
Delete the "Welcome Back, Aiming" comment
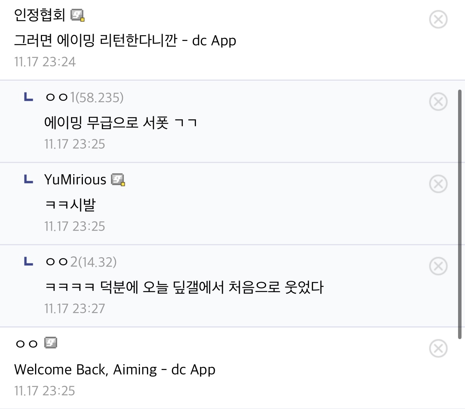pos(438,348)
